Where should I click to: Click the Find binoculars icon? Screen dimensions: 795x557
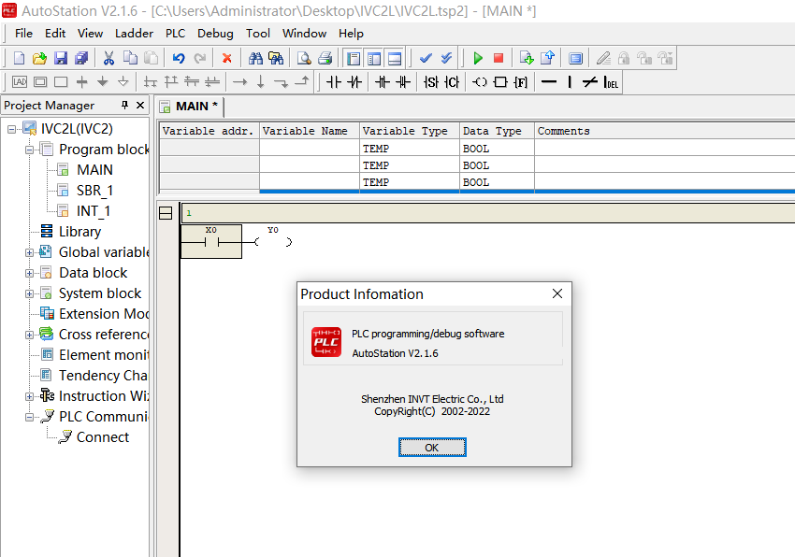(255, 58)
